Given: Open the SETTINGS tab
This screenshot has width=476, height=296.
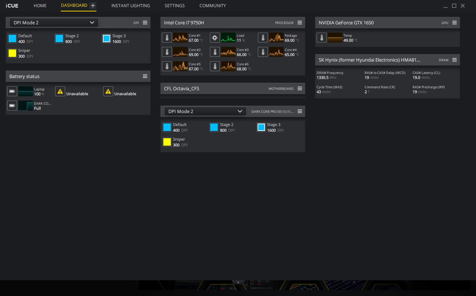Looking at the screenshot, I should coord(175,6).
